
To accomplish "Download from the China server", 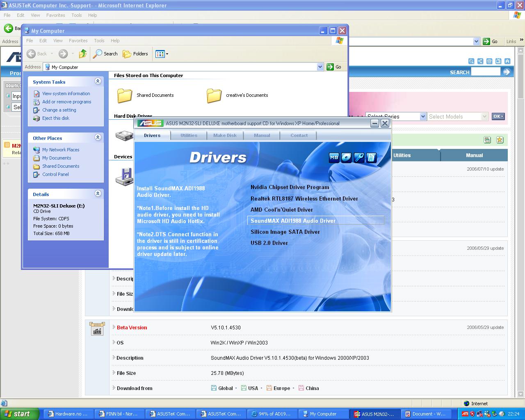I will 309,388.
